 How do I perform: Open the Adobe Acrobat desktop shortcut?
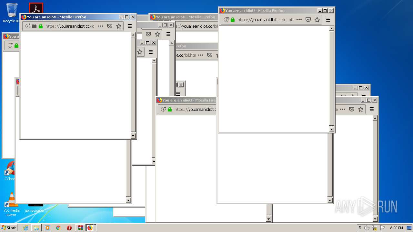point(36,8)
